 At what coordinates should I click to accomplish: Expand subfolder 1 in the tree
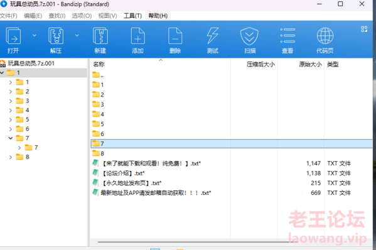point(11,82)
